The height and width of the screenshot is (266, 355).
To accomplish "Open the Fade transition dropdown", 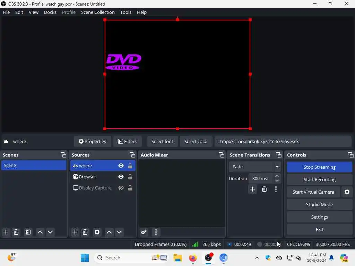I will point(255,167).
